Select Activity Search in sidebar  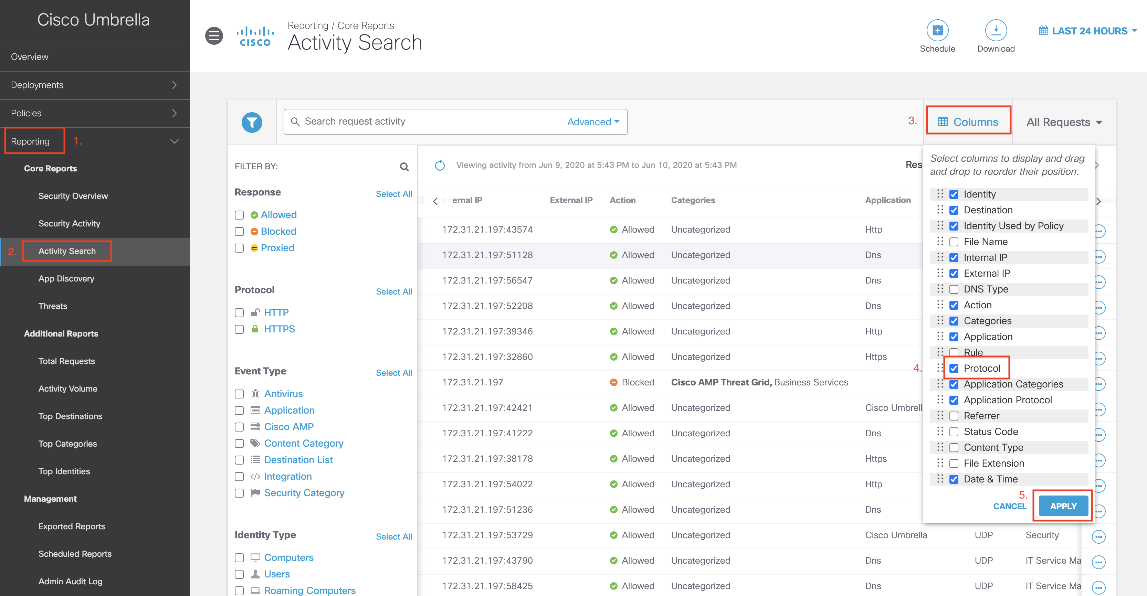pos(67,251)
